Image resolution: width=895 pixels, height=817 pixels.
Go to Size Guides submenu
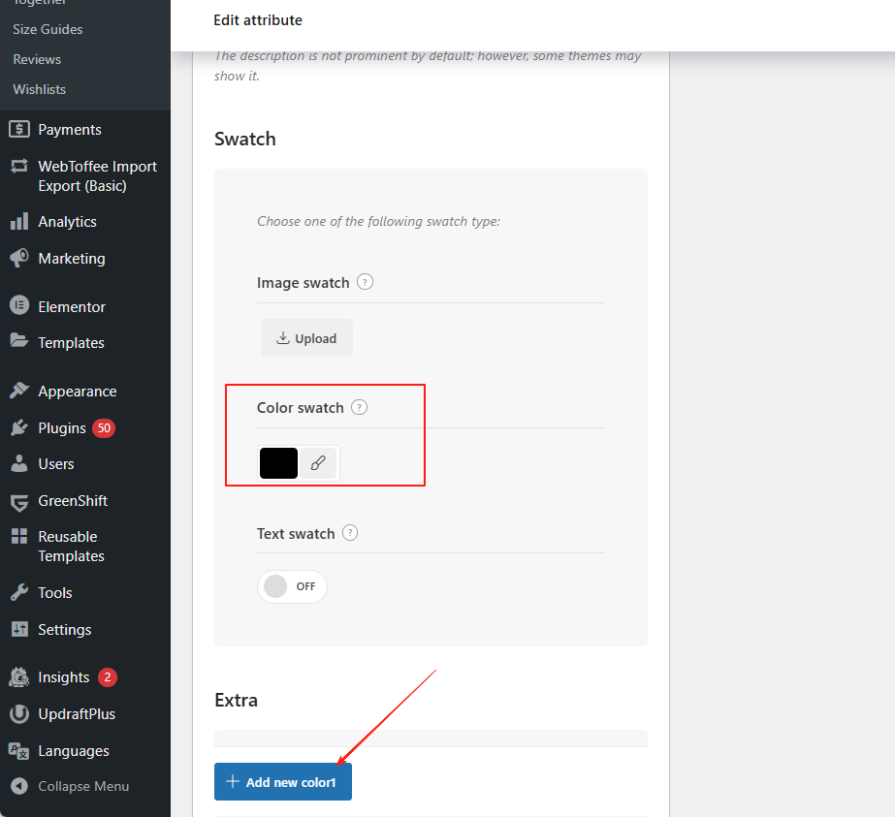click(x=48, y=29)
